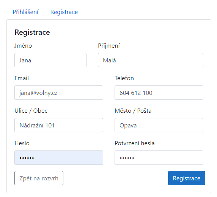Viewport: 217px width, 197px height.
Task: Click the Telefon label text
Action: (x=124, y=78)
